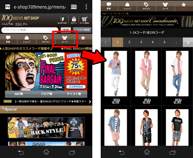Open outfit with white shirt and blue jeans
This screenshot has width=193, height=158.
177,74
